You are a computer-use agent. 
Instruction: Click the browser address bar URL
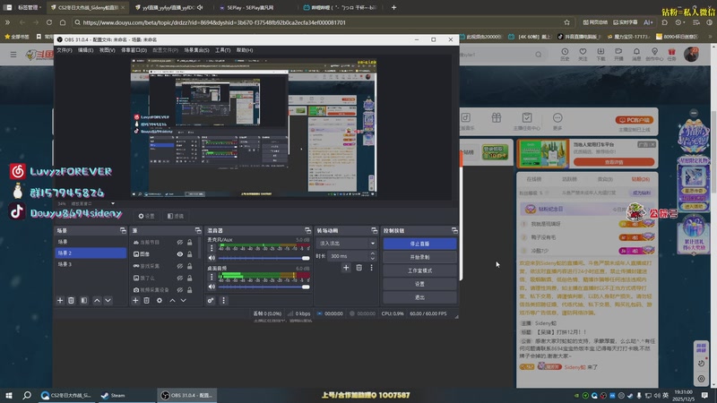[x=214, y=22]
